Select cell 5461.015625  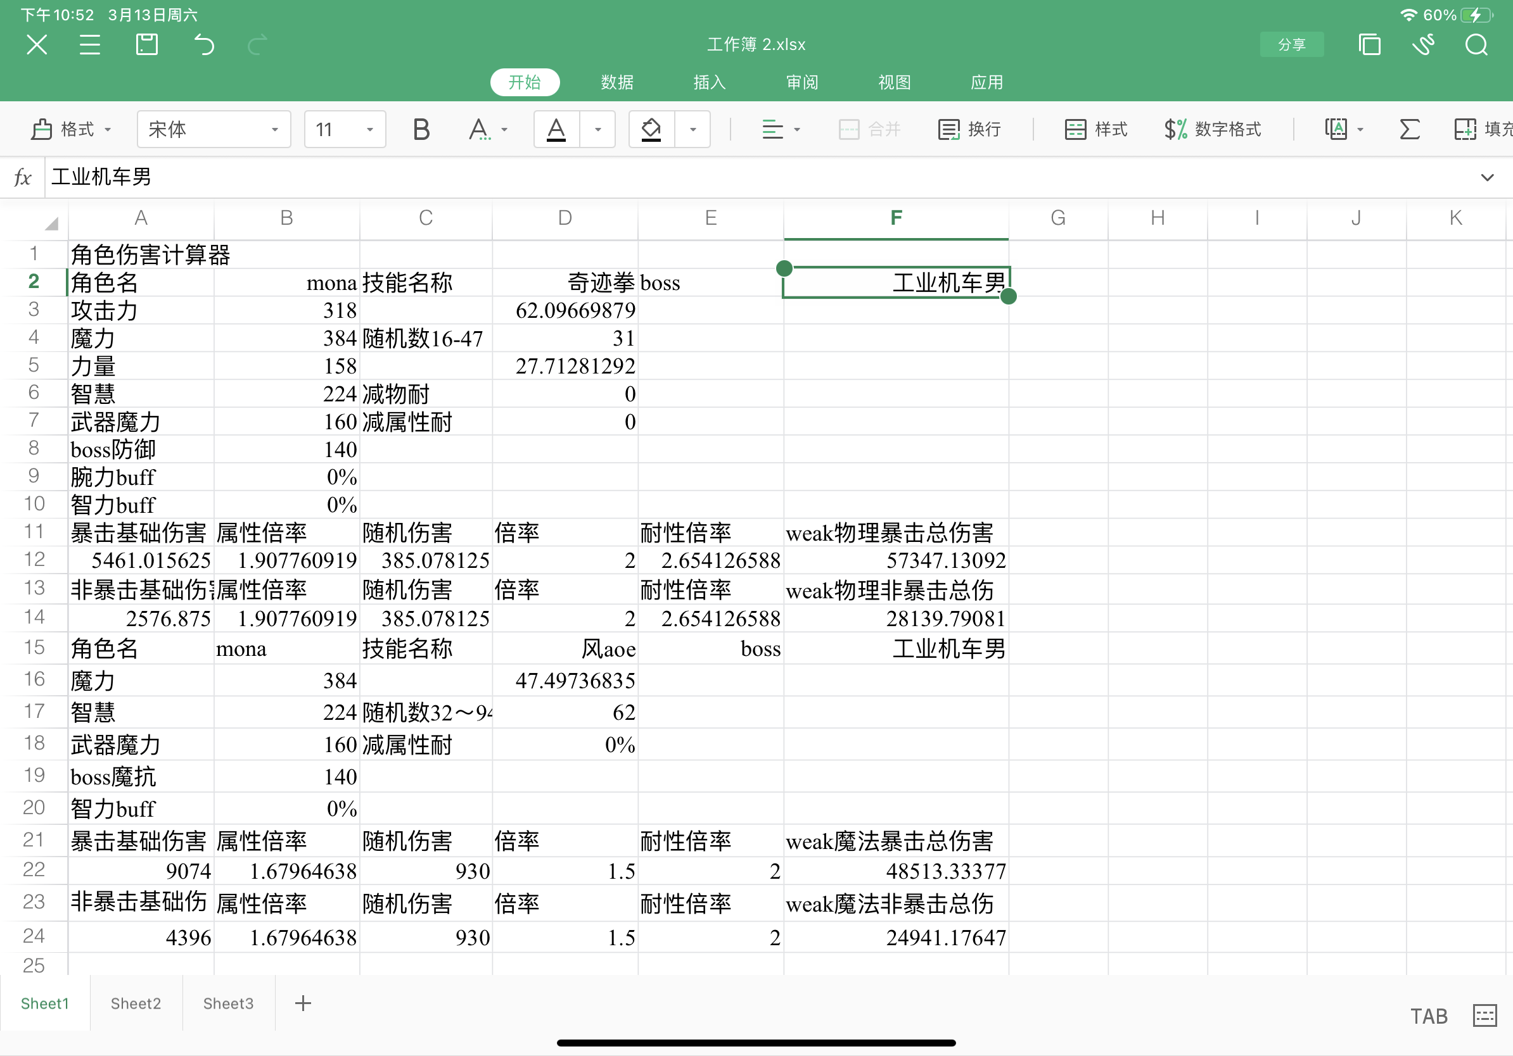141,560
